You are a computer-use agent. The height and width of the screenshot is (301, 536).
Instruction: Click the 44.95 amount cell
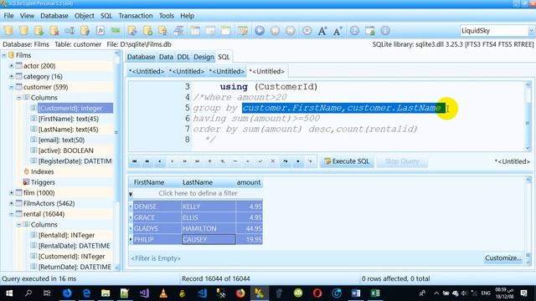click(249, 228)
